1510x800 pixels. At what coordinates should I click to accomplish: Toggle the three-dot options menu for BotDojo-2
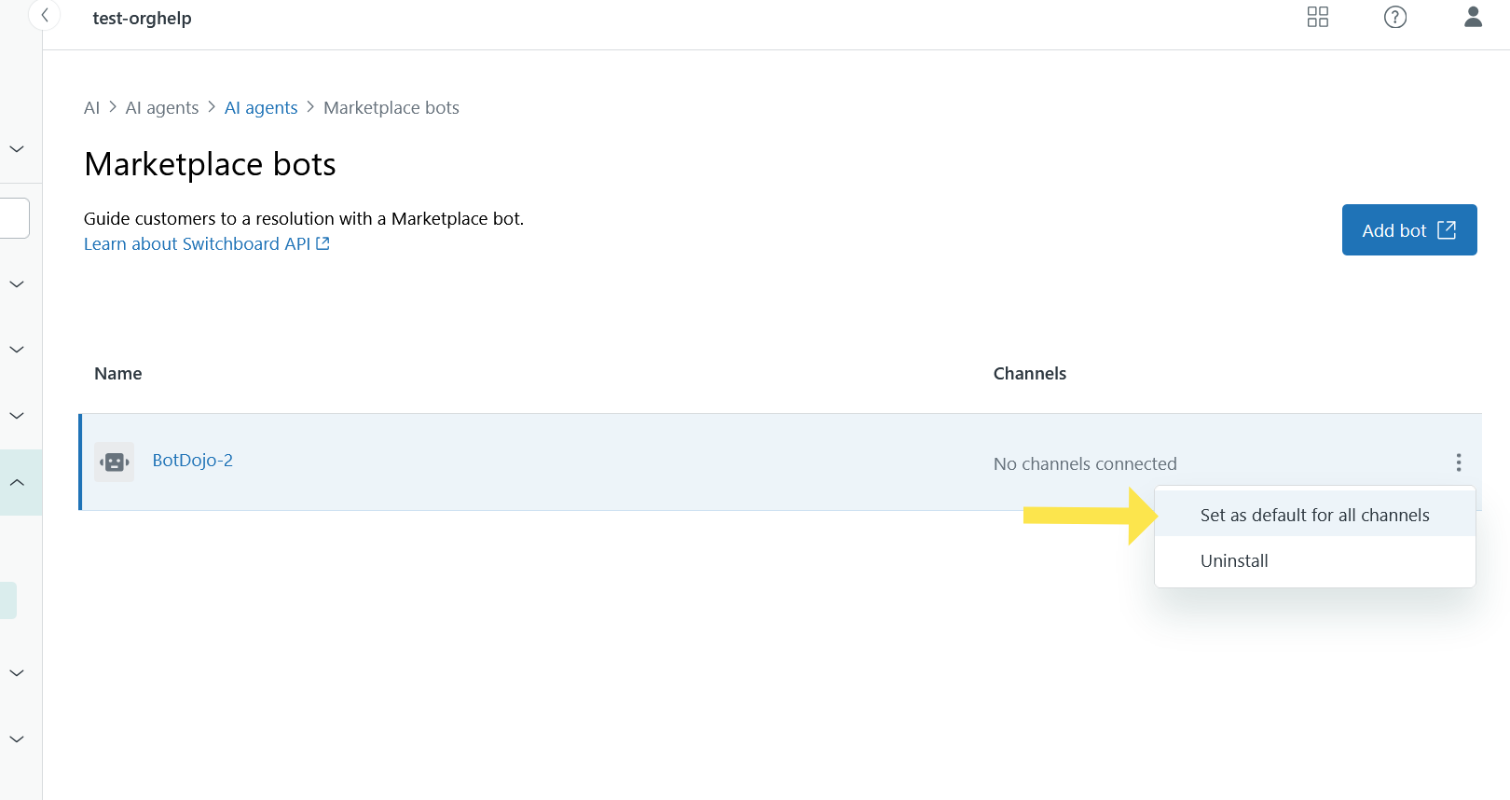[1458, 462]
